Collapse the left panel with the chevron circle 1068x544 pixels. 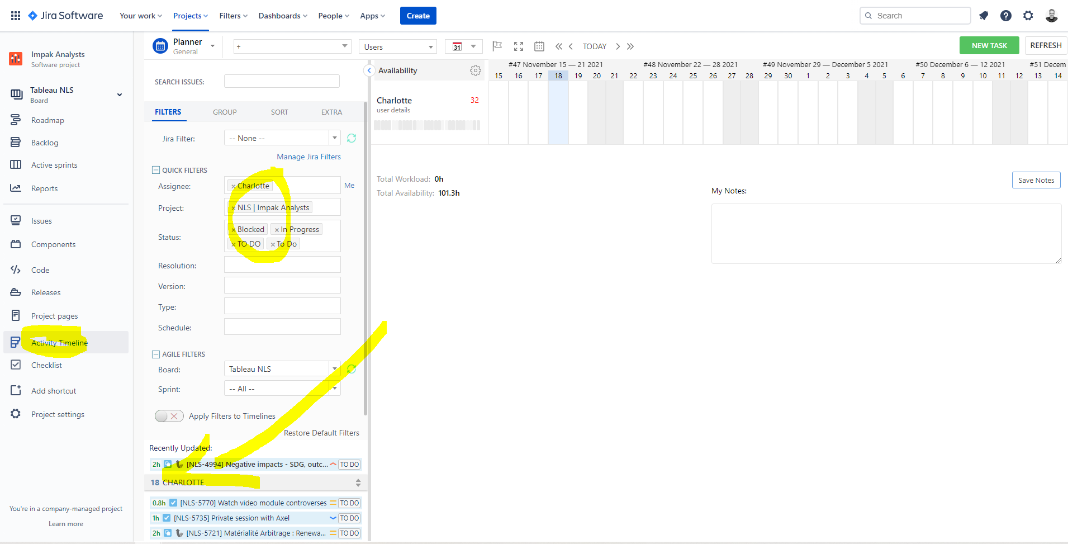coord(369,70)
